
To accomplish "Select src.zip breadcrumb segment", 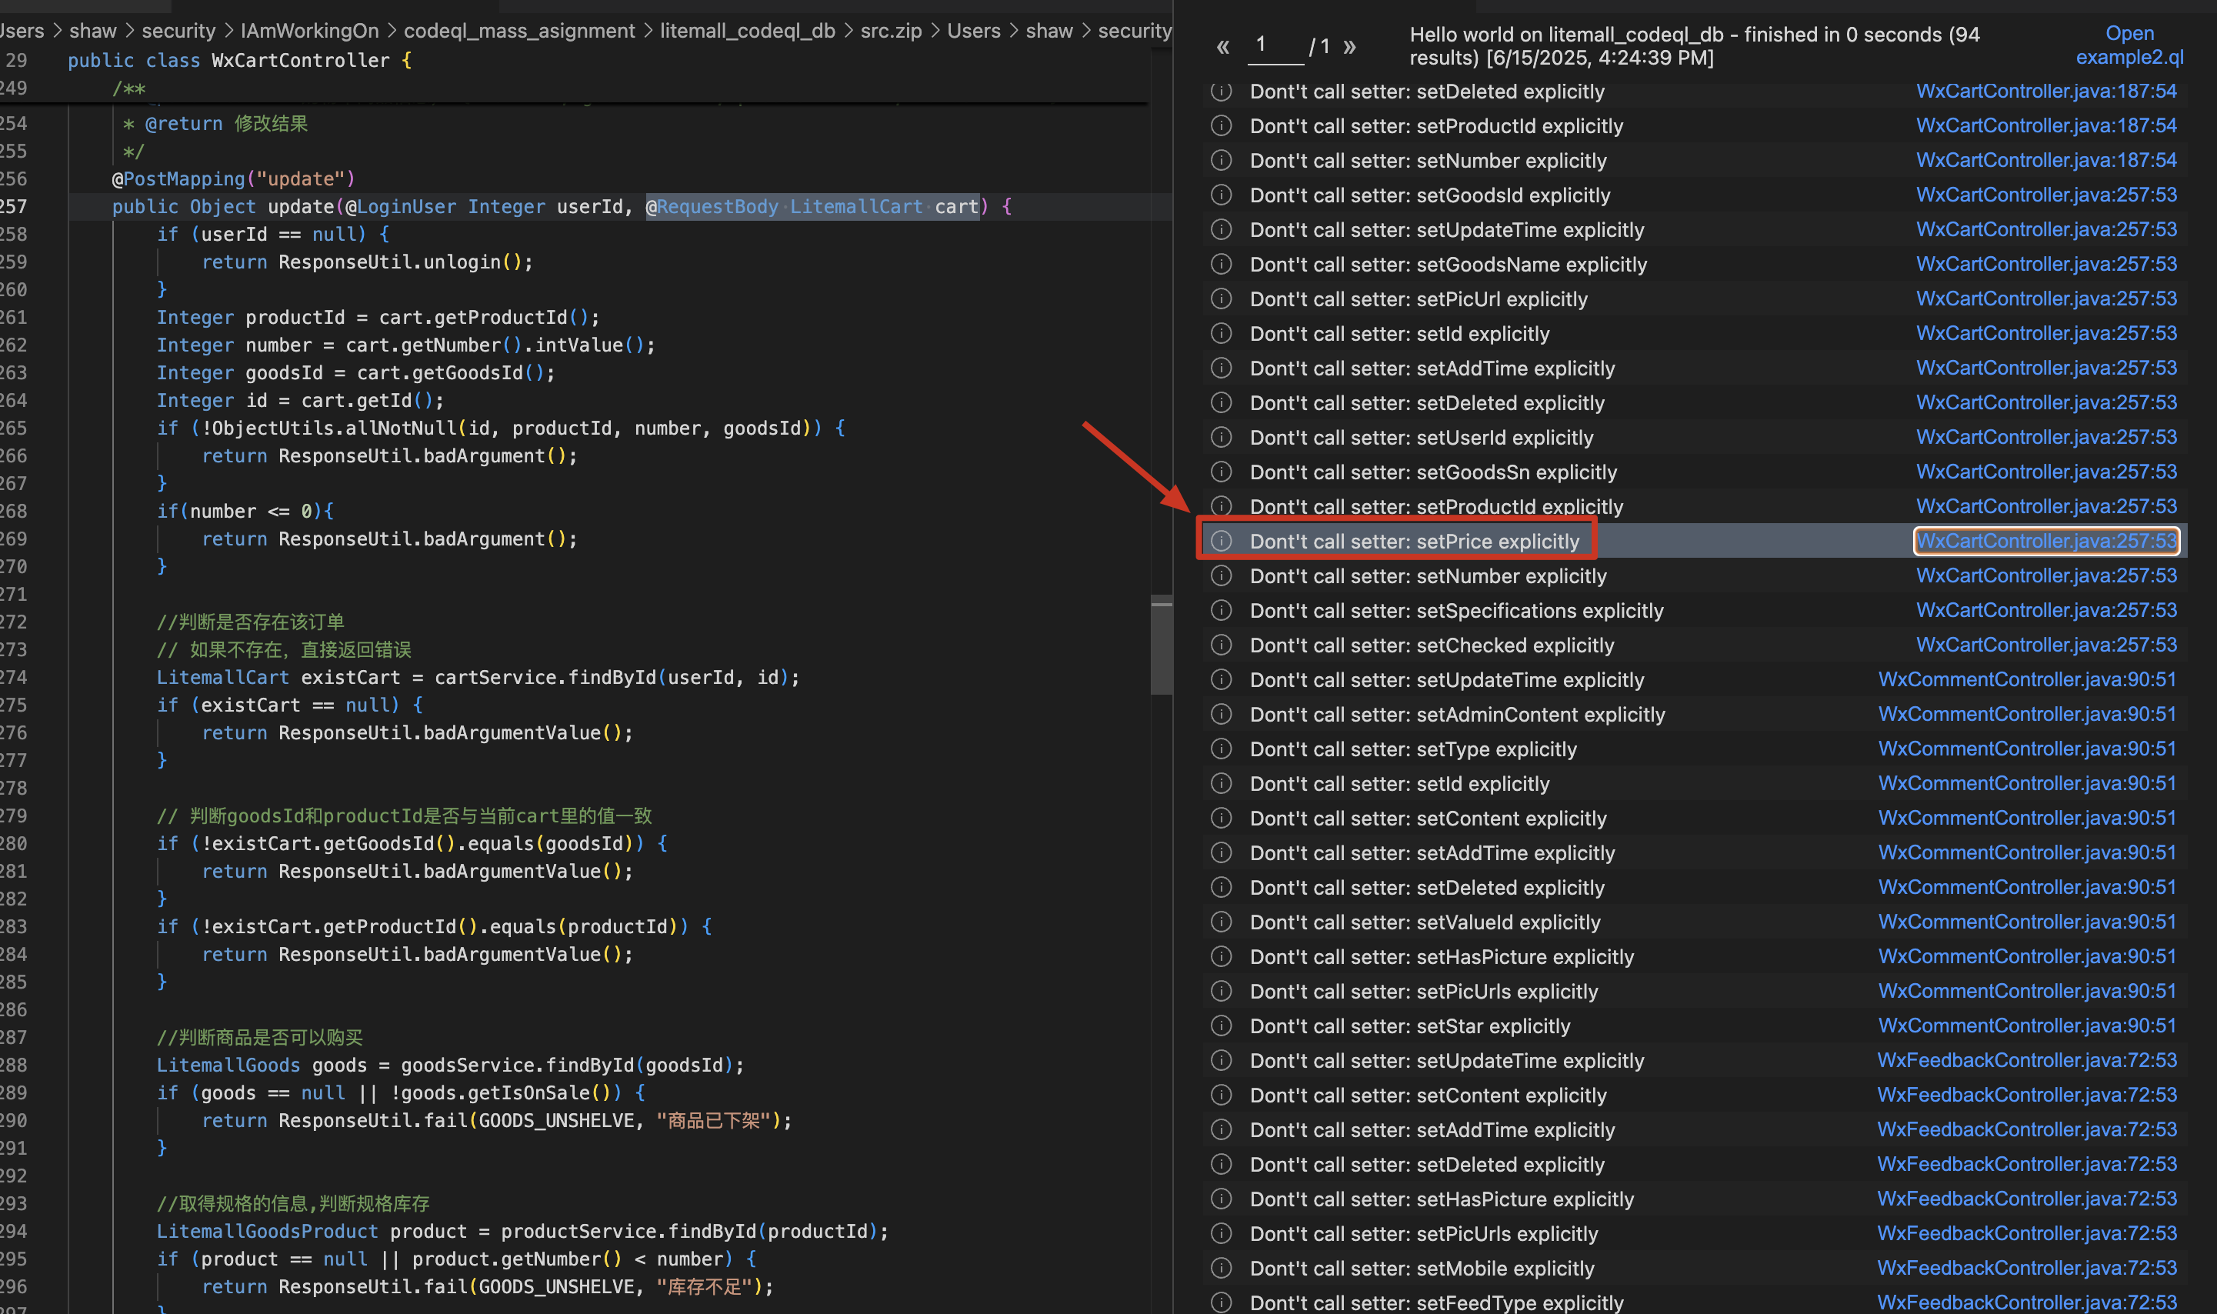I will (891, 31).
